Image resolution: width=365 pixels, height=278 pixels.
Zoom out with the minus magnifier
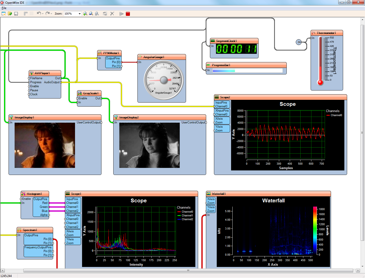91,14
